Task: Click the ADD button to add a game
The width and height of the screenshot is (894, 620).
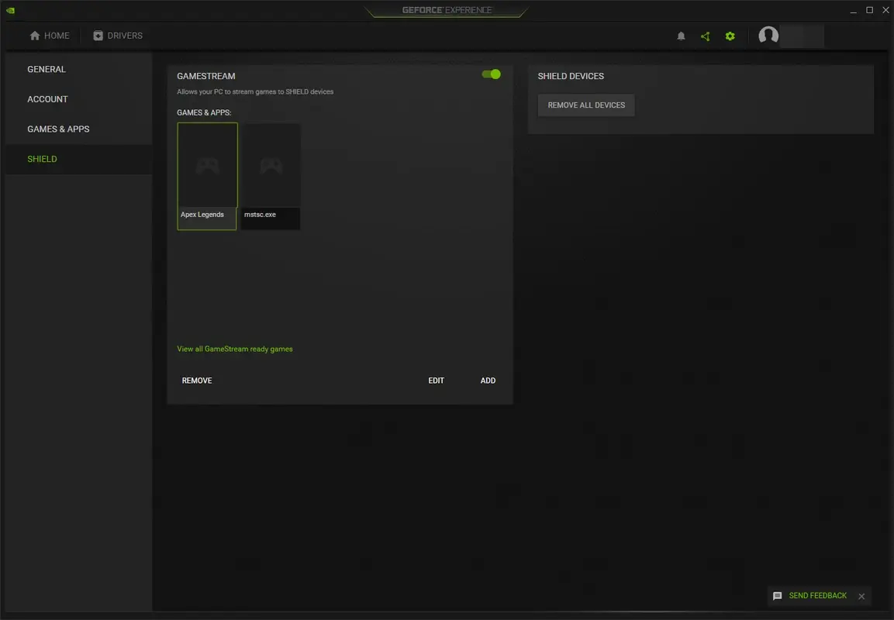Action: point(488,381)
